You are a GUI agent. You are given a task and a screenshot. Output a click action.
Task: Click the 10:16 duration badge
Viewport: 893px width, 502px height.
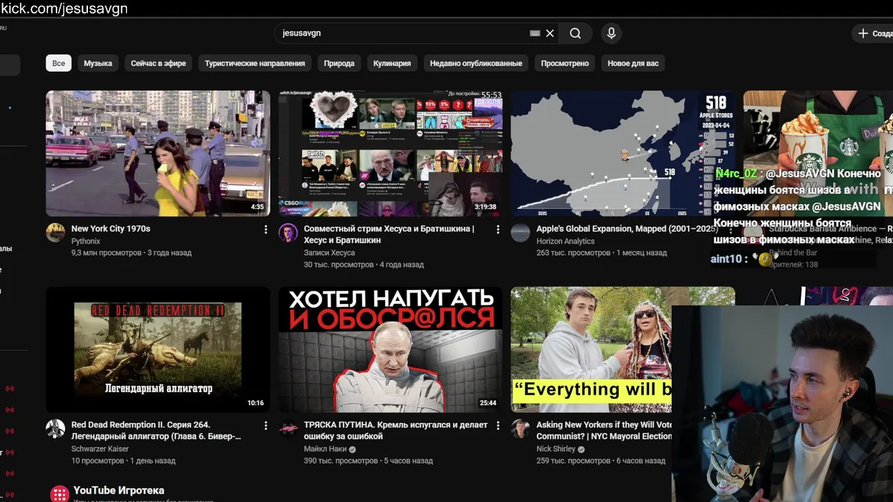(255, 403)
